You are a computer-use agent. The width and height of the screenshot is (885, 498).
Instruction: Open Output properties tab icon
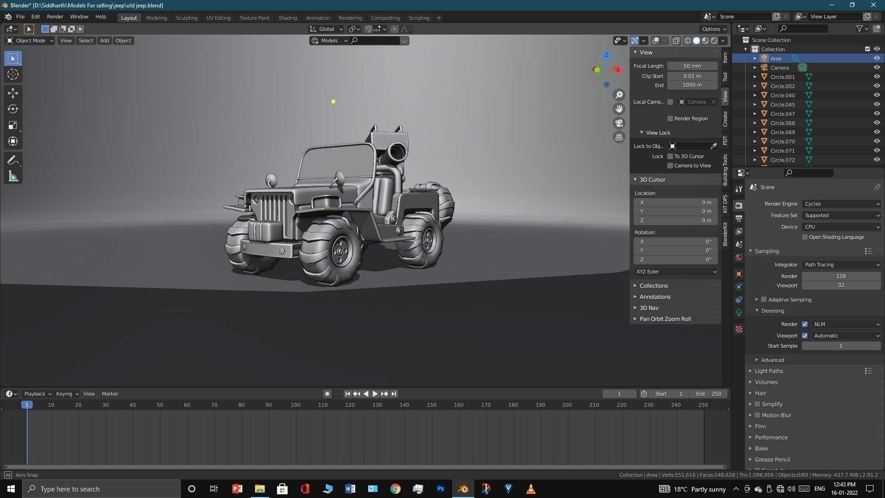coord(739,219)
